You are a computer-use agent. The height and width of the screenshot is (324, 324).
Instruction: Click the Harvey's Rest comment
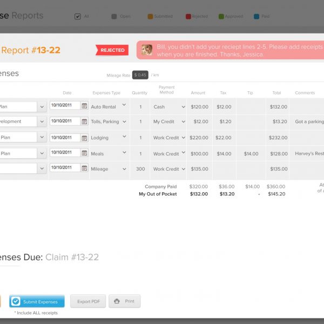[309, 153]
